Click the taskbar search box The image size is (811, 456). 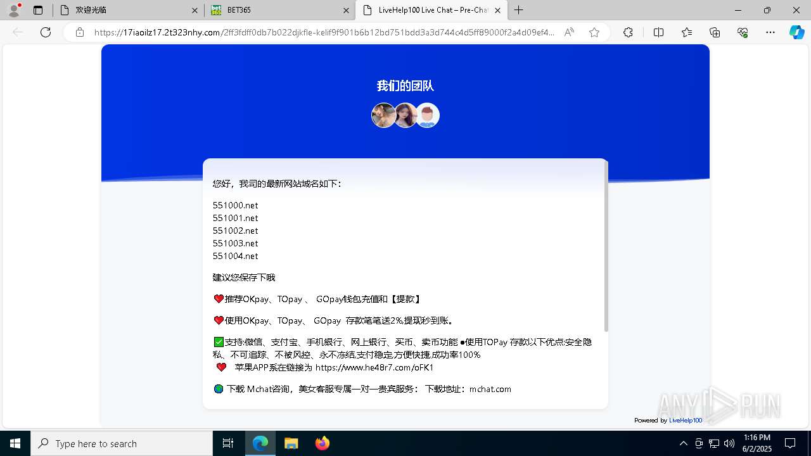(122, 443)
